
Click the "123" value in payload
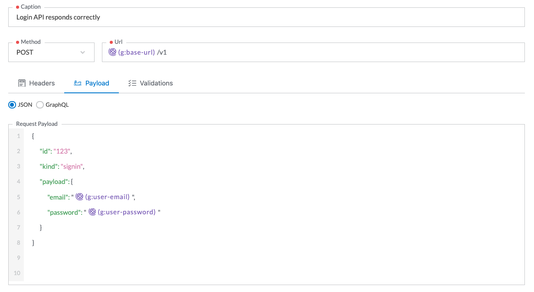pyautogui.click(x=62, y=151)
